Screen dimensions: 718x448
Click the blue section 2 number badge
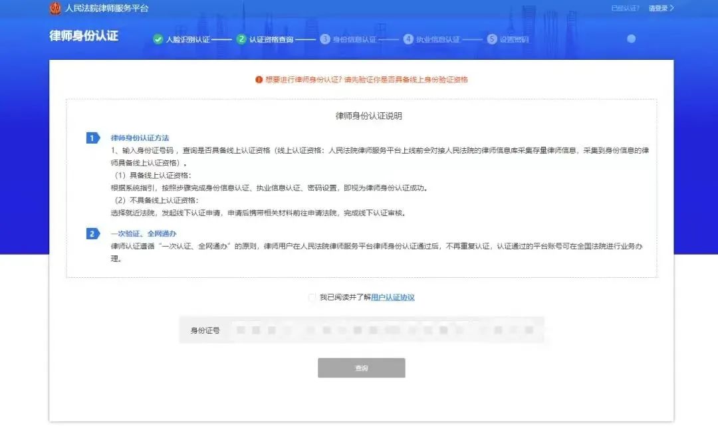(x=92, y=234)
